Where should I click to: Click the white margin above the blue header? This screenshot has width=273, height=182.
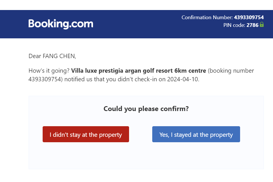coord(136,5)
